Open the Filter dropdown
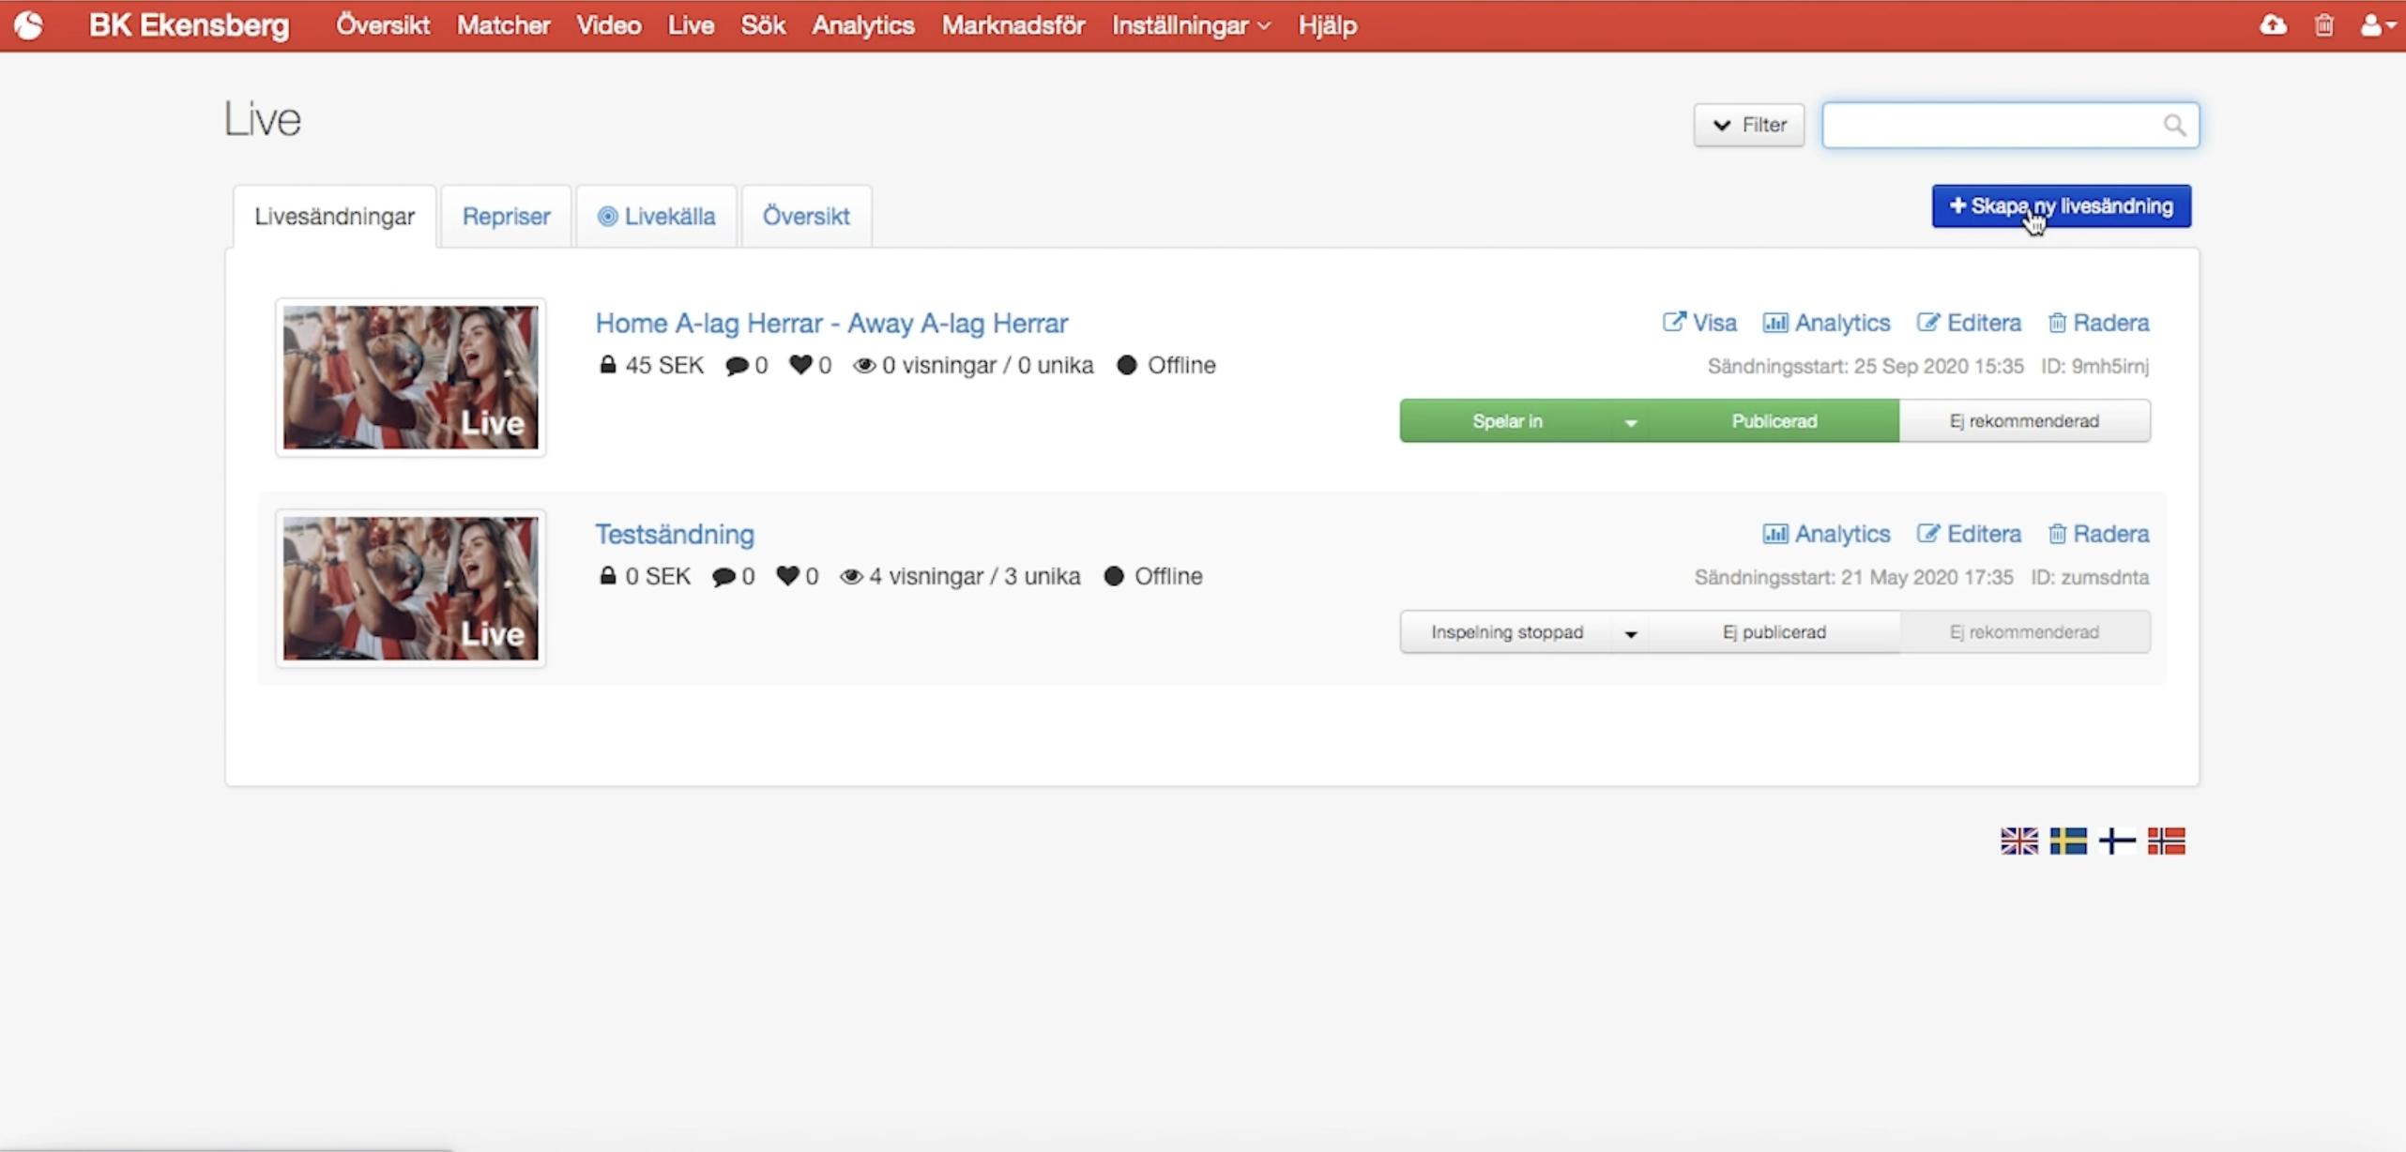Screen dimensions: 2406x1152 [x=1749, y=125]
